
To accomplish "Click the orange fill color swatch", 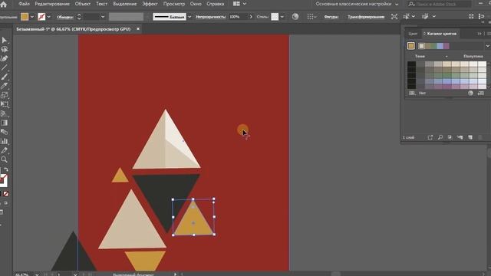I will point(25,17).
